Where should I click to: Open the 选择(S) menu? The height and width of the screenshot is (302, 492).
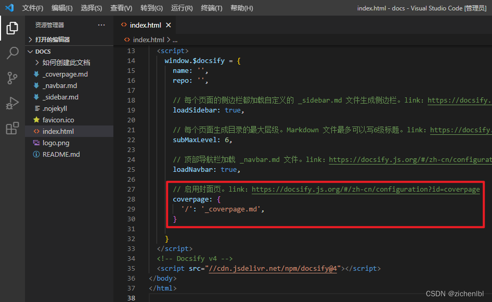92,8
